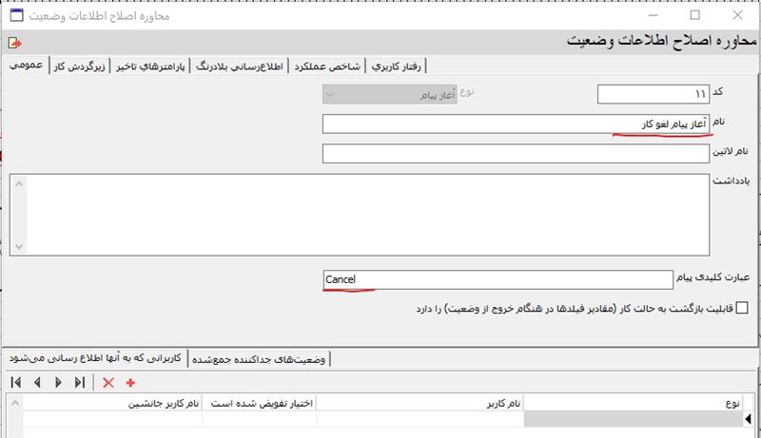761x438 pixels.
Task: Open the وضعیت‌های جداکننده جمع‌شده tab
Action: click(262, 359)
